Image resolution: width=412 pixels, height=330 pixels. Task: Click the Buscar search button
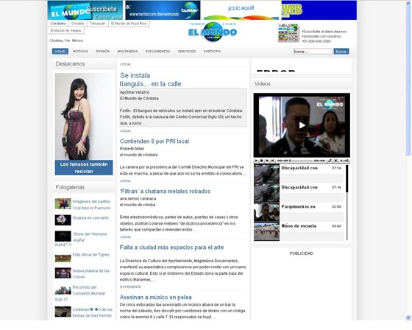tap(341, 52)
